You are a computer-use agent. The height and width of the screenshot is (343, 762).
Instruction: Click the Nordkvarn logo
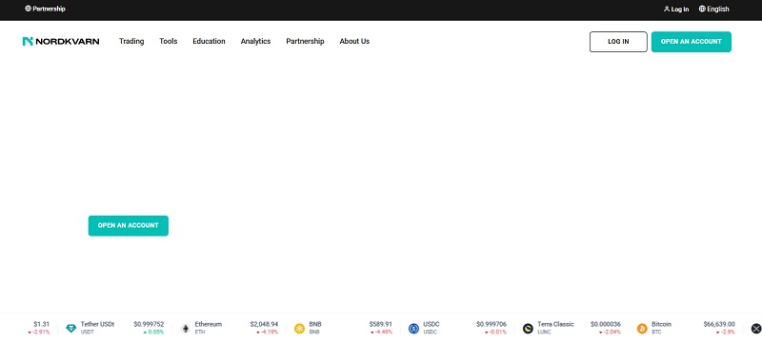point(61,41)
